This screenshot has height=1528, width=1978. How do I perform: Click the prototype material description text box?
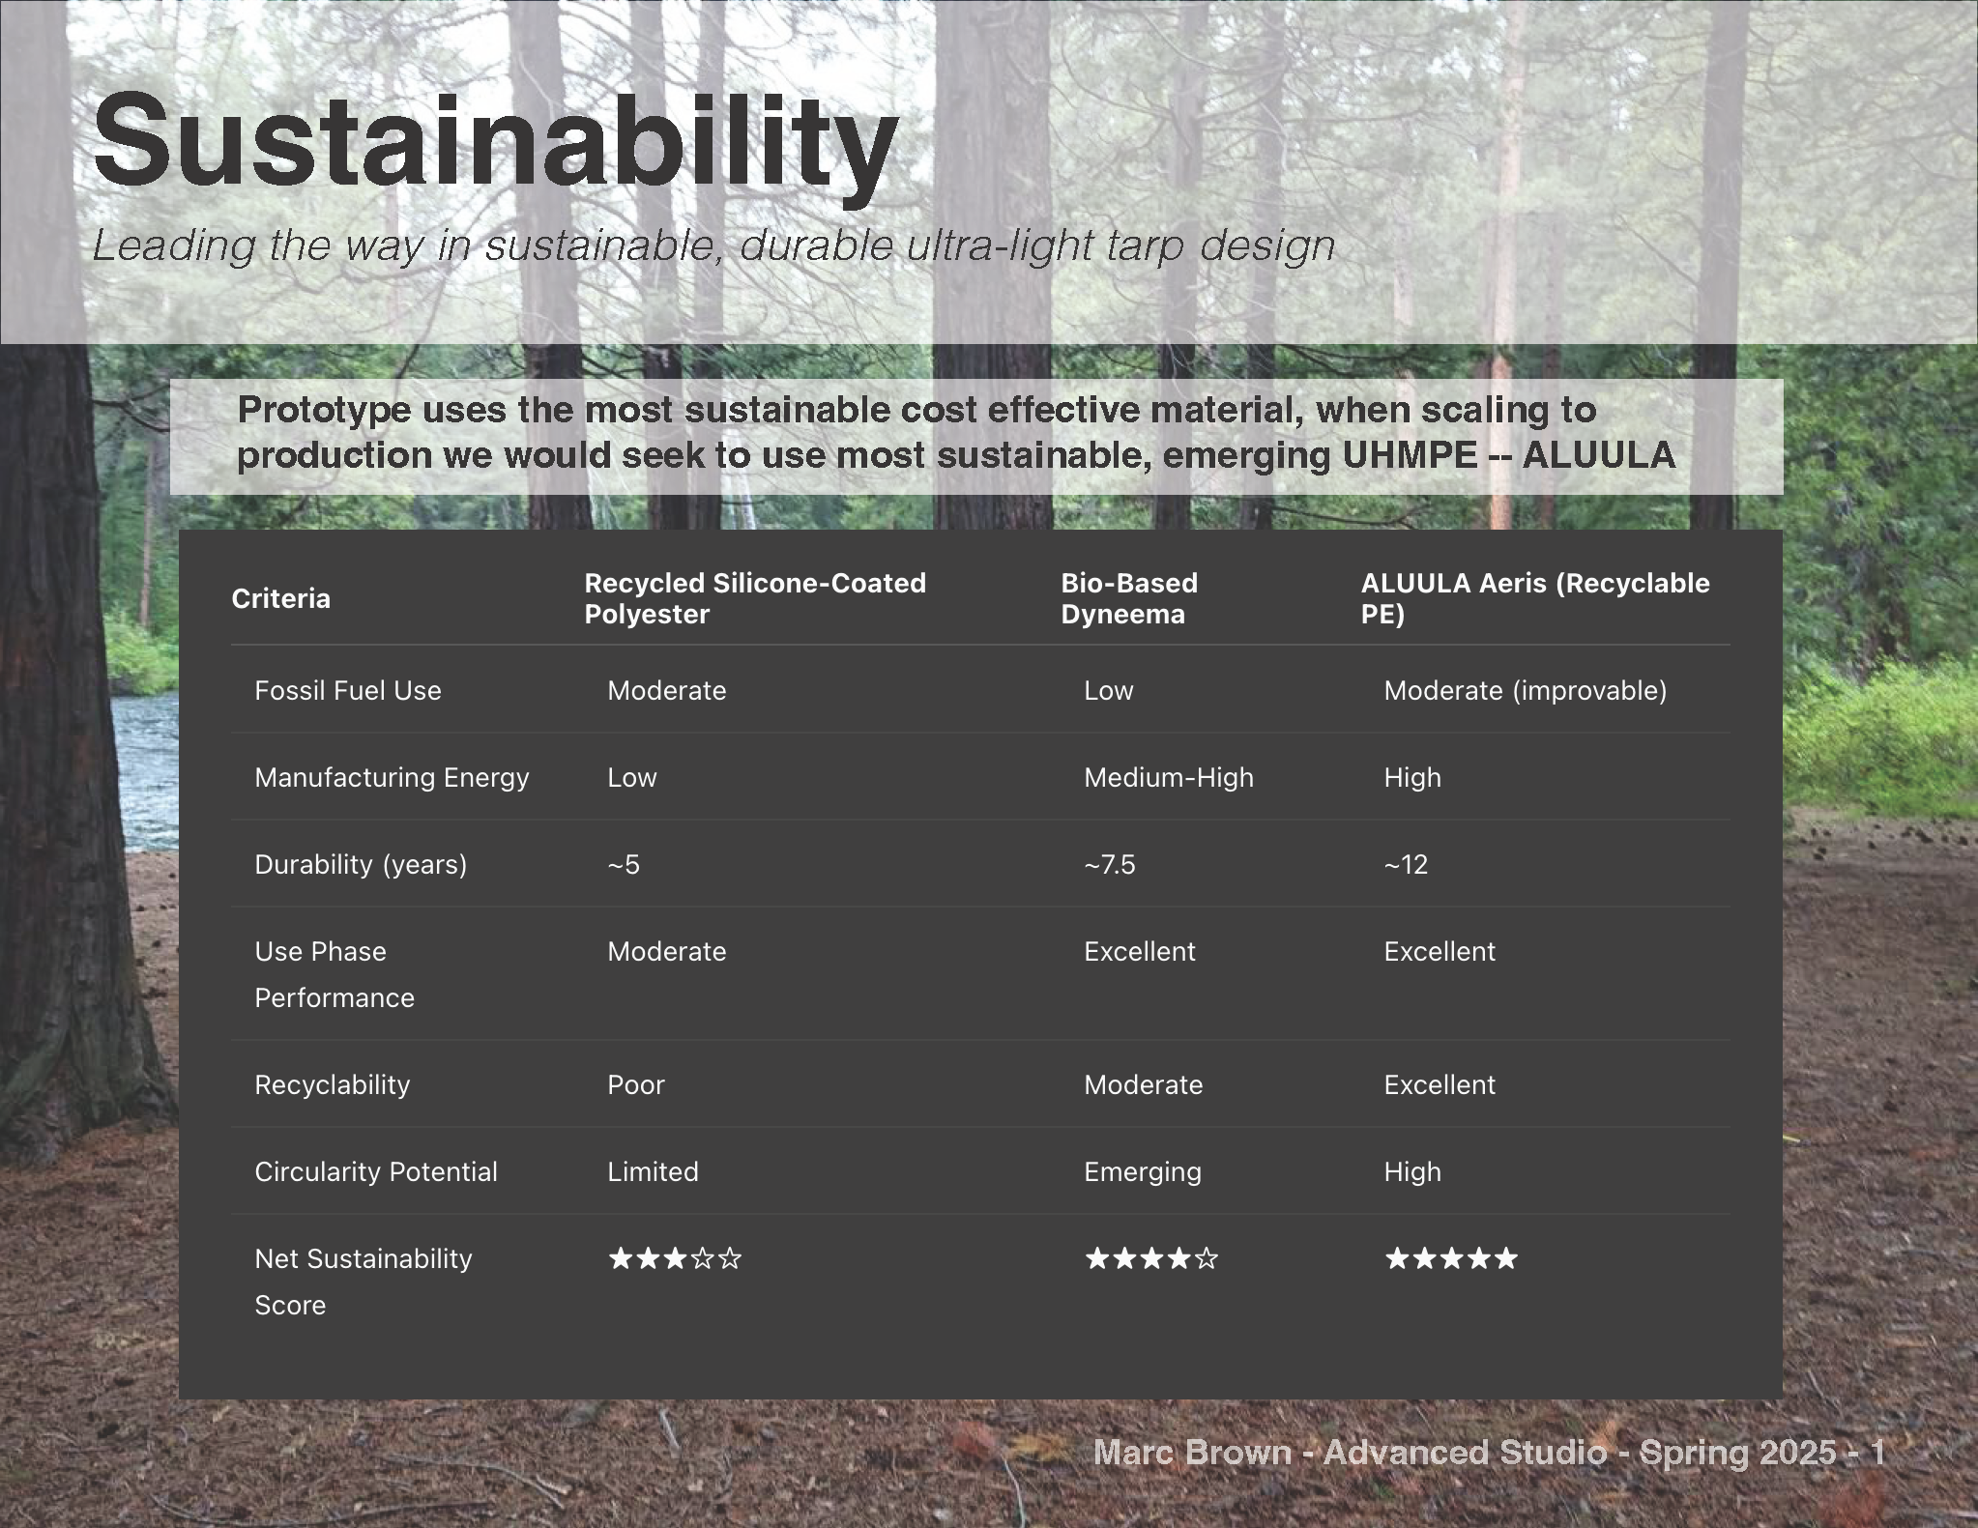[955, 433]
